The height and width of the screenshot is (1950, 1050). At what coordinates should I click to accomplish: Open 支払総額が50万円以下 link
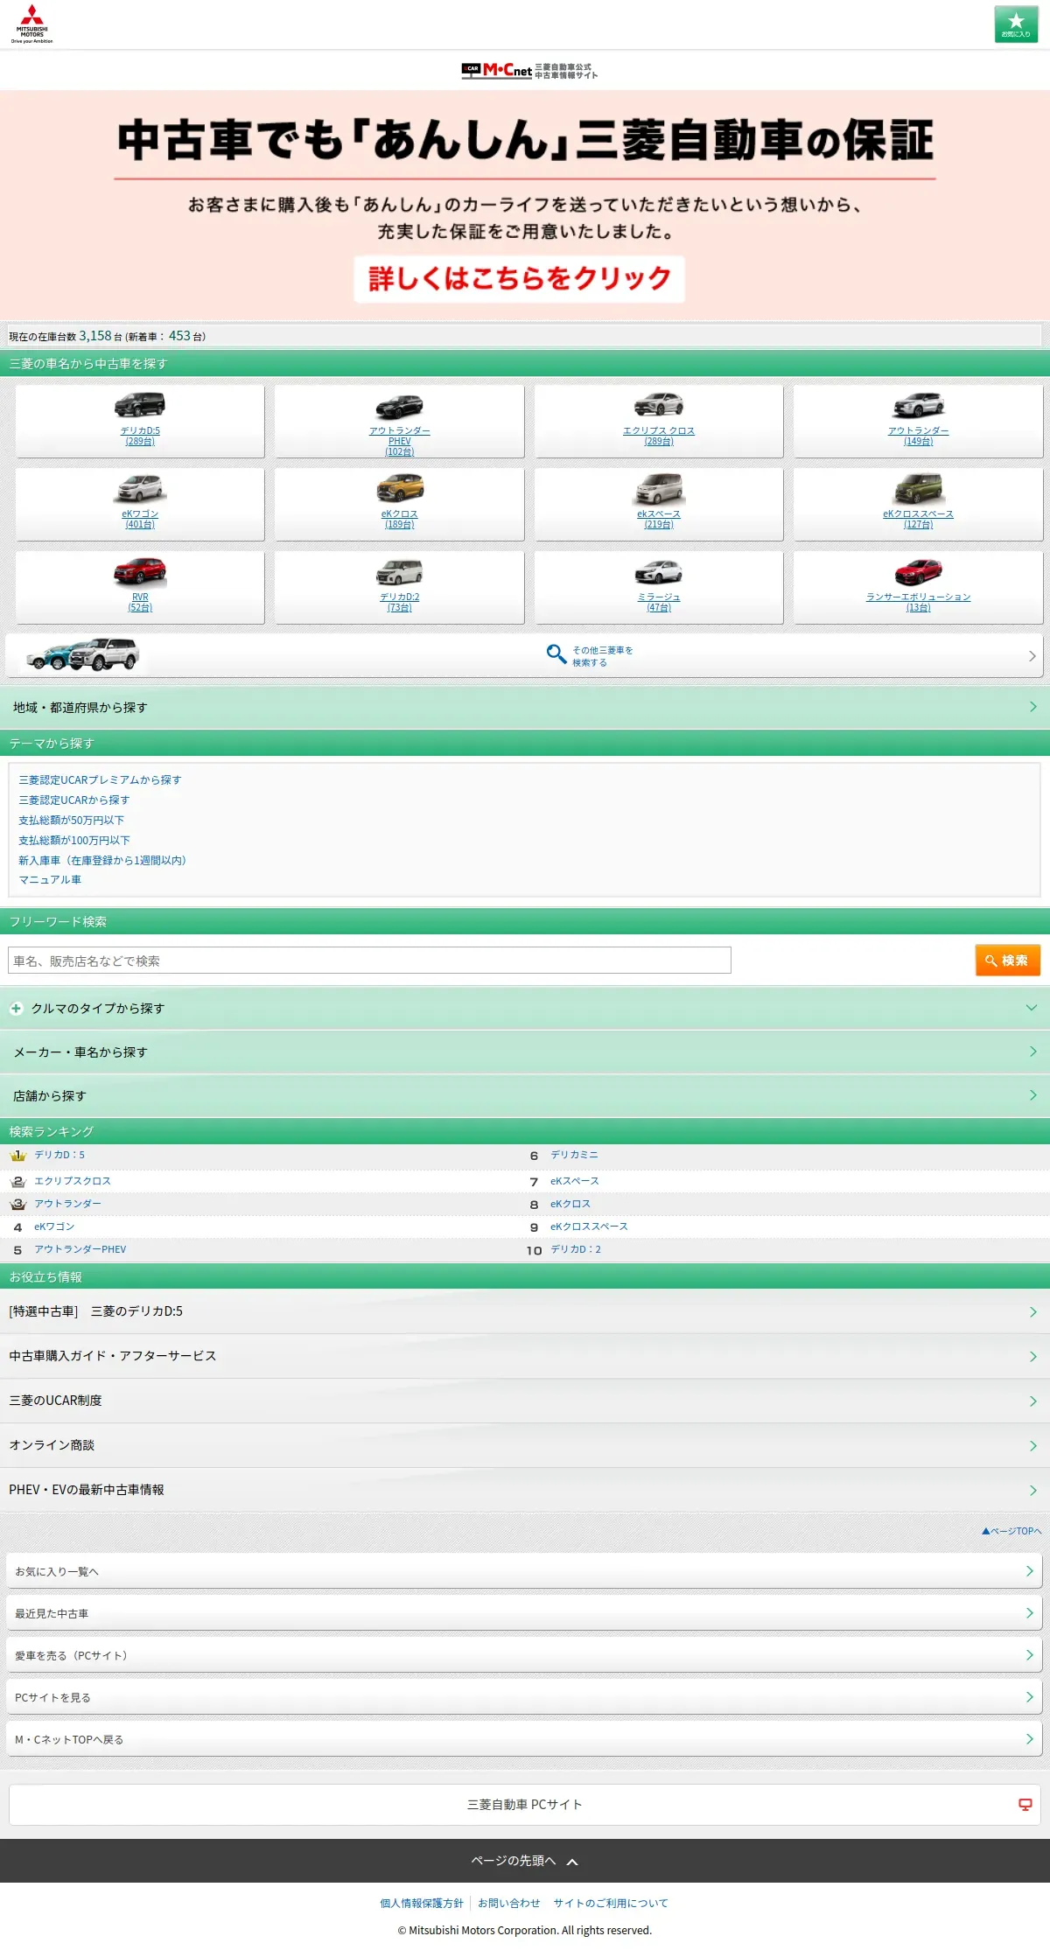pyautogui.click(x=72, y=820)
